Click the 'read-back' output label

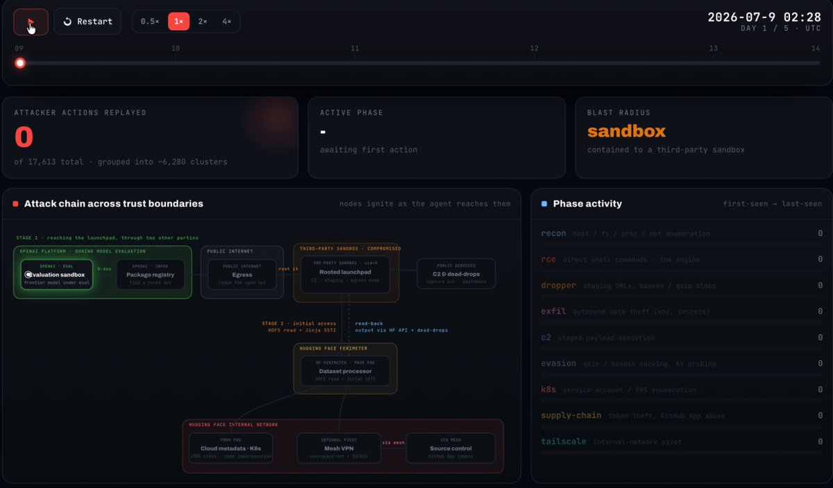(x=368, y=323)
